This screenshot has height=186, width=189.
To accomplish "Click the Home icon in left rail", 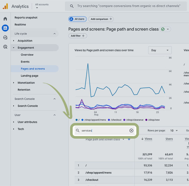I will pos(5,19).
